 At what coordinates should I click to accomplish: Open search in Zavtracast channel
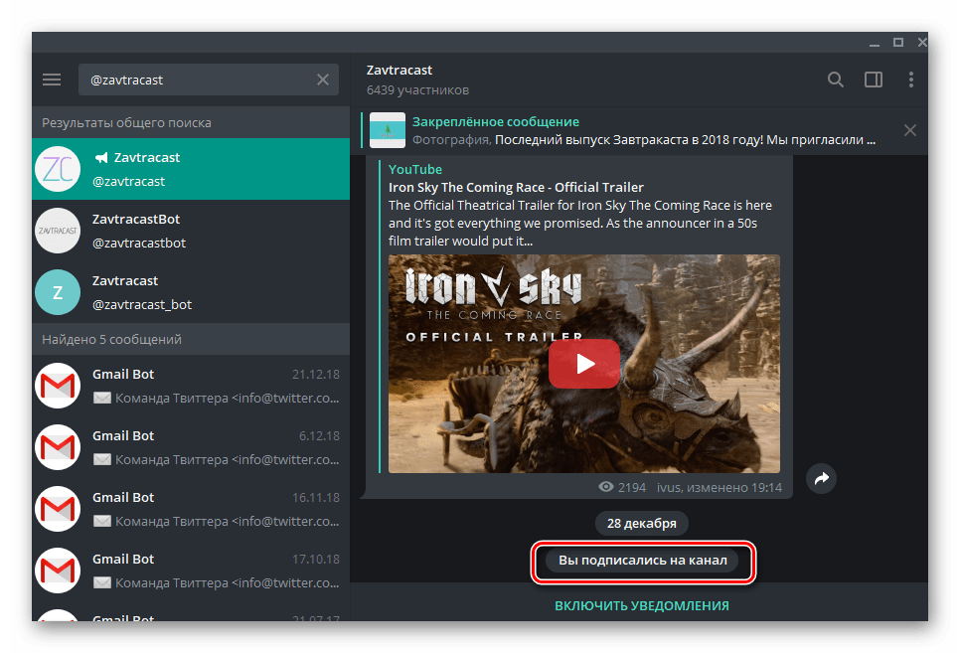coord(835,80)
